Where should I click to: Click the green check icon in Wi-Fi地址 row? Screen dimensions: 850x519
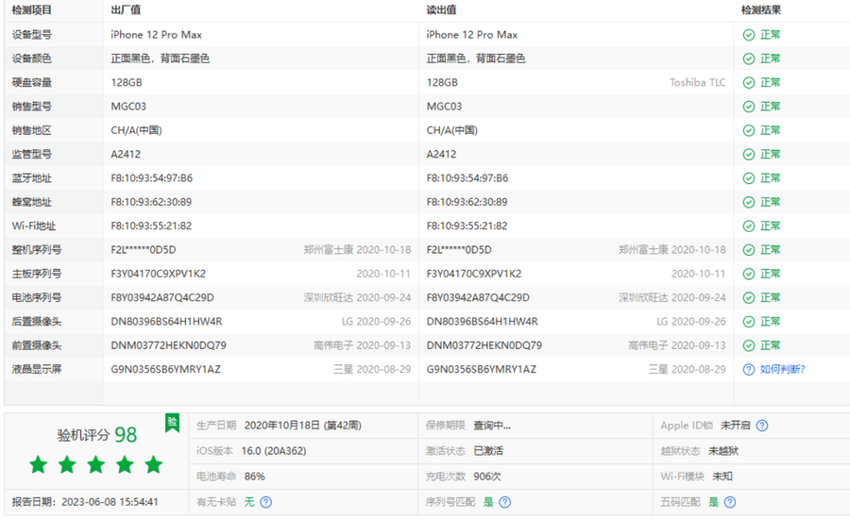pos(749,226)
